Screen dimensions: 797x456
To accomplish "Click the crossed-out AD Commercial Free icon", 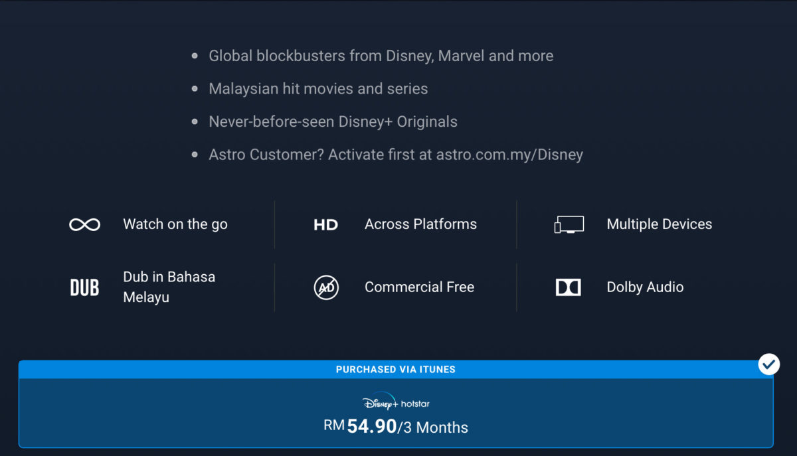I will tap(326, 287).
